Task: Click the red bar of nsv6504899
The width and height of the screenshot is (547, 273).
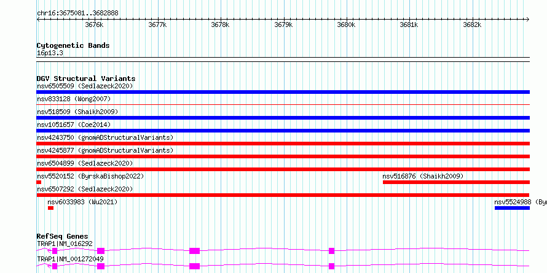Action: 283,169
